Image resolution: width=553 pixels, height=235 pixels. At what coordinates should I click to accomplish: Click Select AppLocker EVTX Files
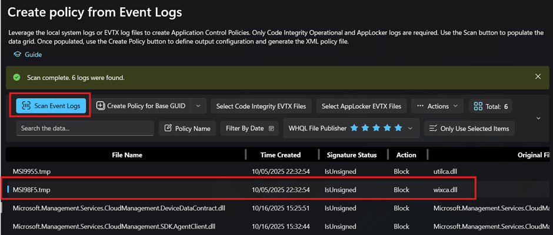tap(361, 106)
